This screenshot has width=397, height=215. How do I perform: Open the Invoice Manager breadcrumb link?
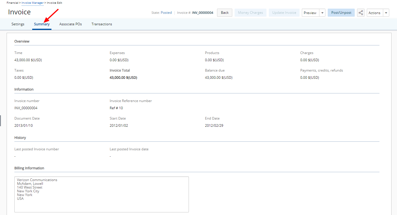tap(32, 3)
